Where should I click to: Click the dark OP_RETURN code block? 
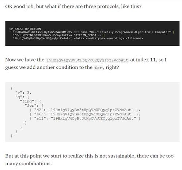[92, 33]
